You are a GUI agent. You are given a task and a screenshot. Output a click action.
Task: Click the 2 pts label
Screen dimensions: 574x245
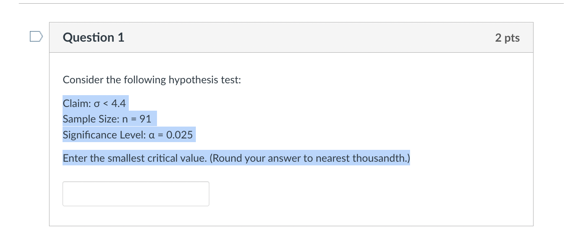click(507, 38)
